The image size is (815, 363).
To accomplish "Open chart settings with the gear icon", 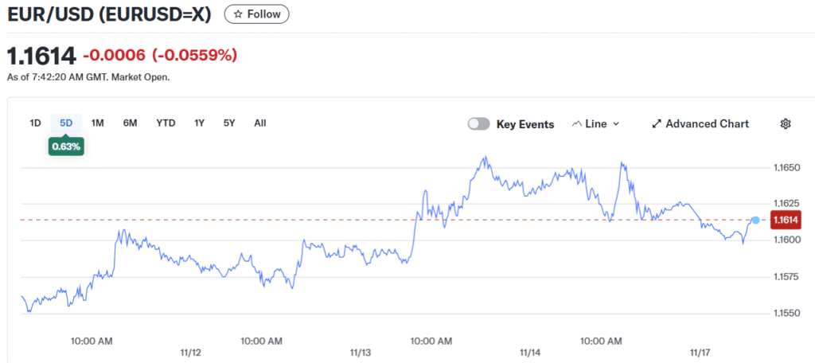I will tap(786, 123).
